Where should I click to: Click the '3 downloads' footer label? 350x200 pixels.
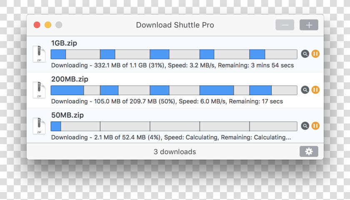tap(175, 152)
